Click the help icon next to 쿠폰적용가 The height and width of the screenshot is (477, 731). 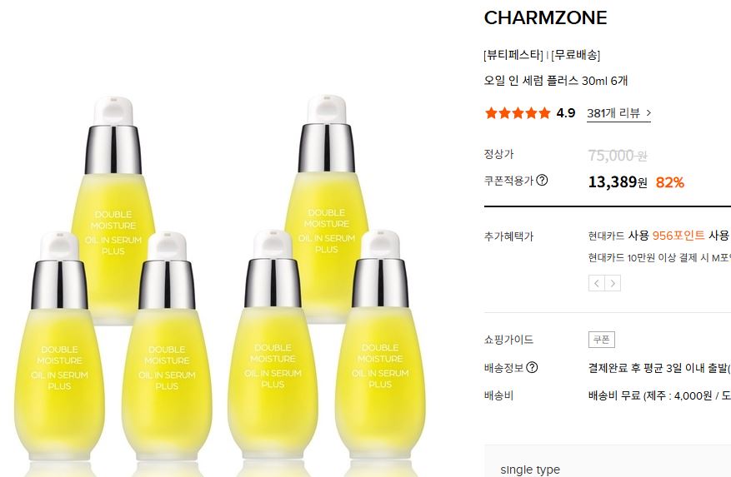tap(542, 180)
